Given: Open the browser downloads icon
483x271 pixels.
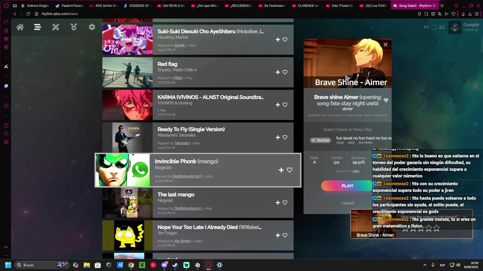Looking at the screenshot, I should [x=470, y=14].
